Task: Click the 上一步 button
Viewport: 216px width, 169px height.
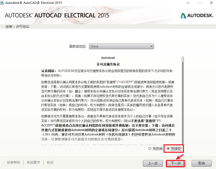Action: pos(153,163)
